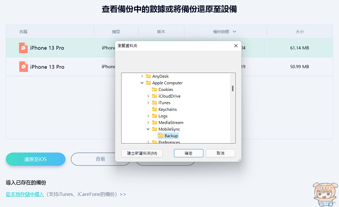Confirm folder selection with 確定 button

point(188,153)
